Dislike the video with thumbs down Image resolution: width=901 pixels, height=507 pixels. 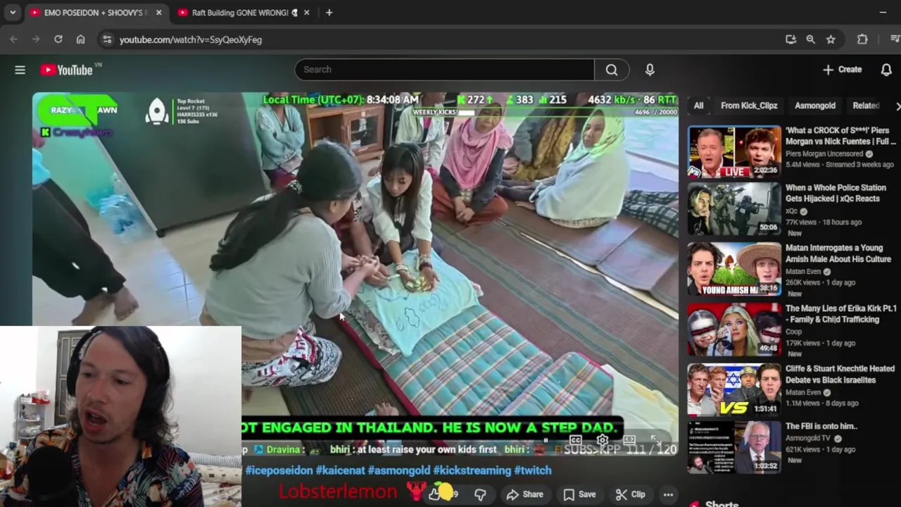[480, 494]
